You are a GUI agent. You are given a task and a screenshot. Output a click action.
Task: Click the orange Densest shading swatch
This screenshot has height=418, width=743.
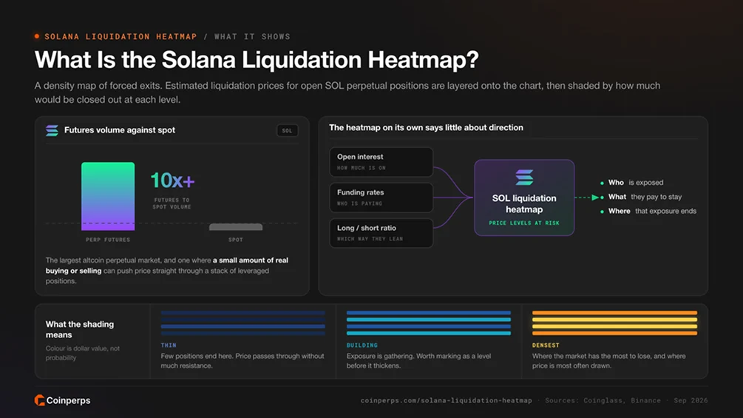(614, 323)
